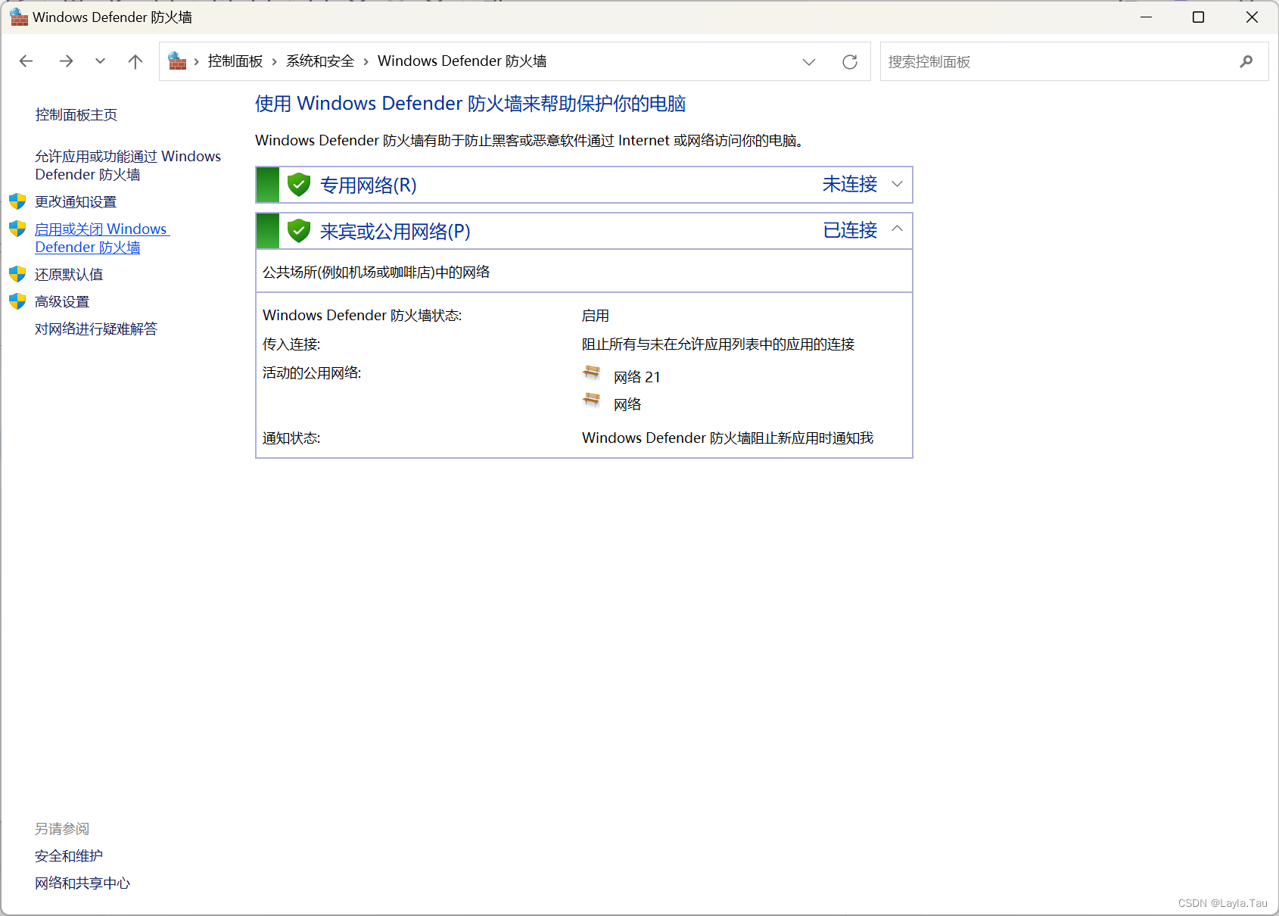The image size is (1279, 916).
Task: Click the 来宾或公用网络(P) section title
Action: point(395,232)
